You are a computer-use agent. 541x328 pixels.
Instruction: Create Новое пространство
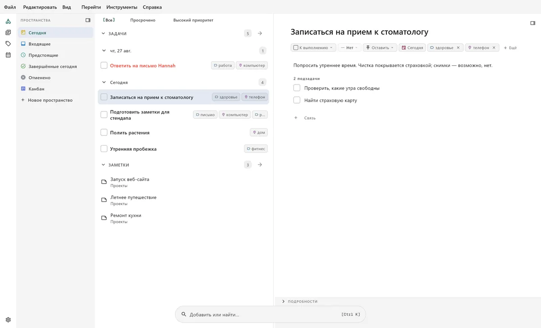[x=55, y=100]
